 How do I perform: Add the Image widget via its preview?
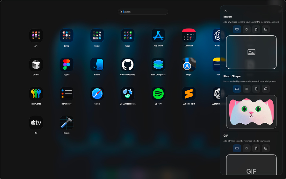(251, 52)
